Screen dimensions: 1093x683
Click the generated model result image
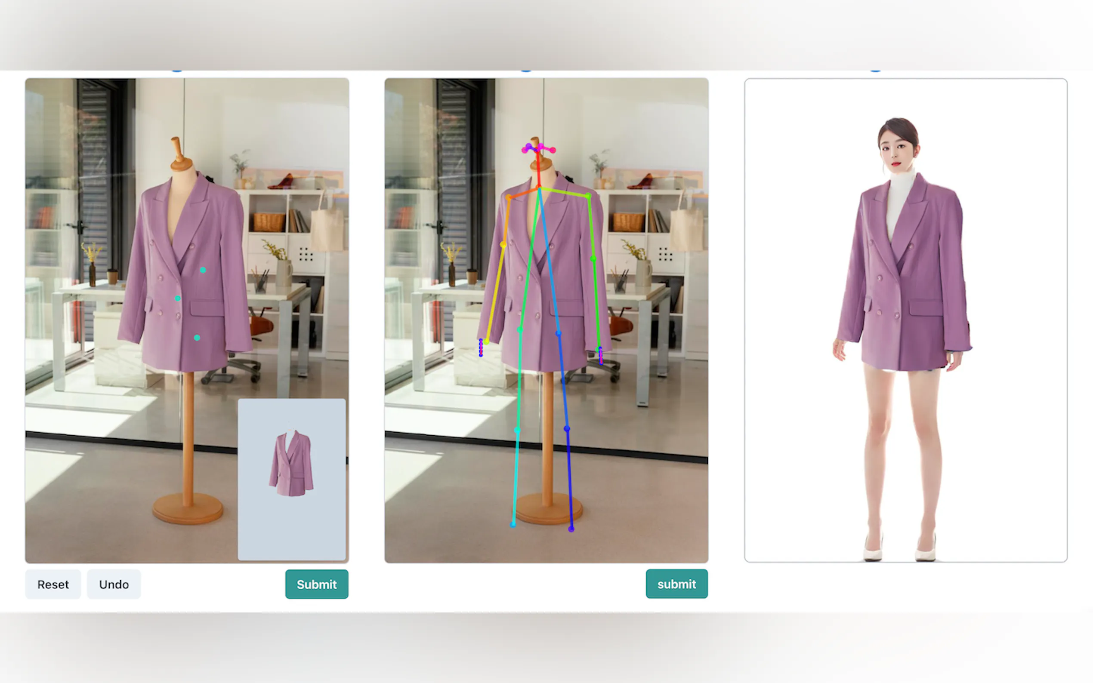click(905, 320)
